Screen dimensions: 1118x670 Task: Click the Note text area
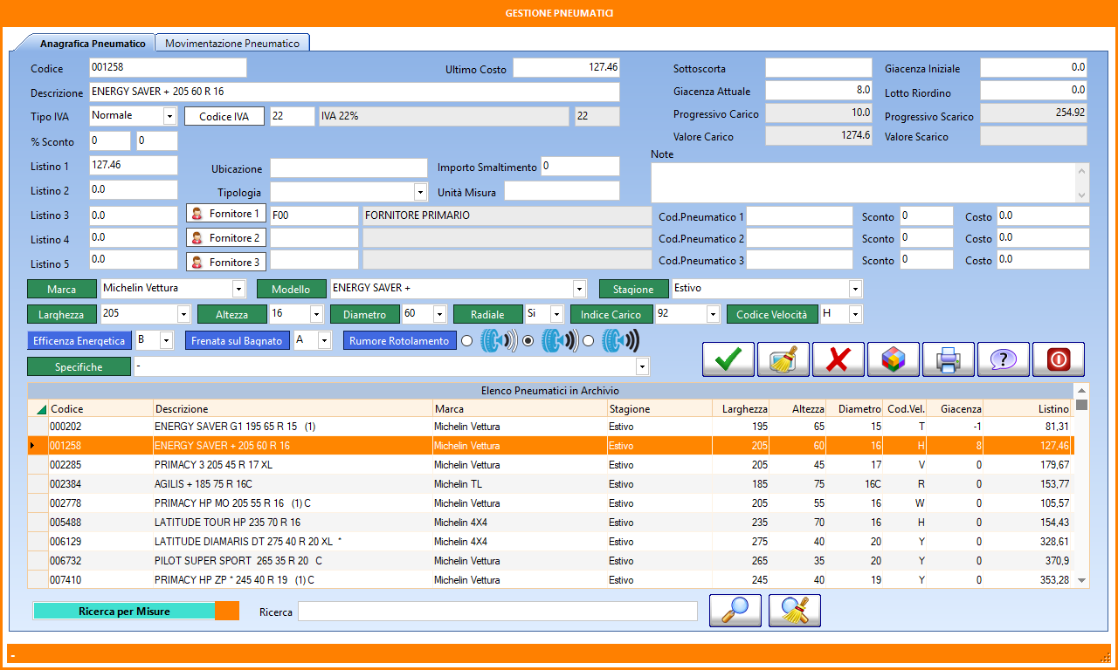point(864,182)
